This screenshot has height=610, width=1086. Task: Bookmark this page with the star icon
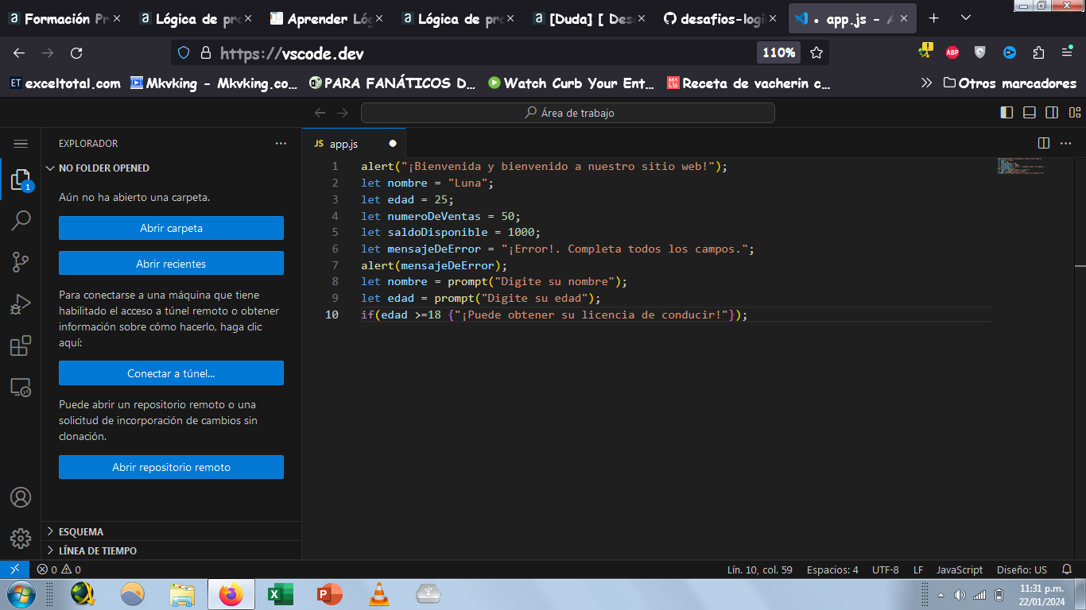[x=816, y=53]
